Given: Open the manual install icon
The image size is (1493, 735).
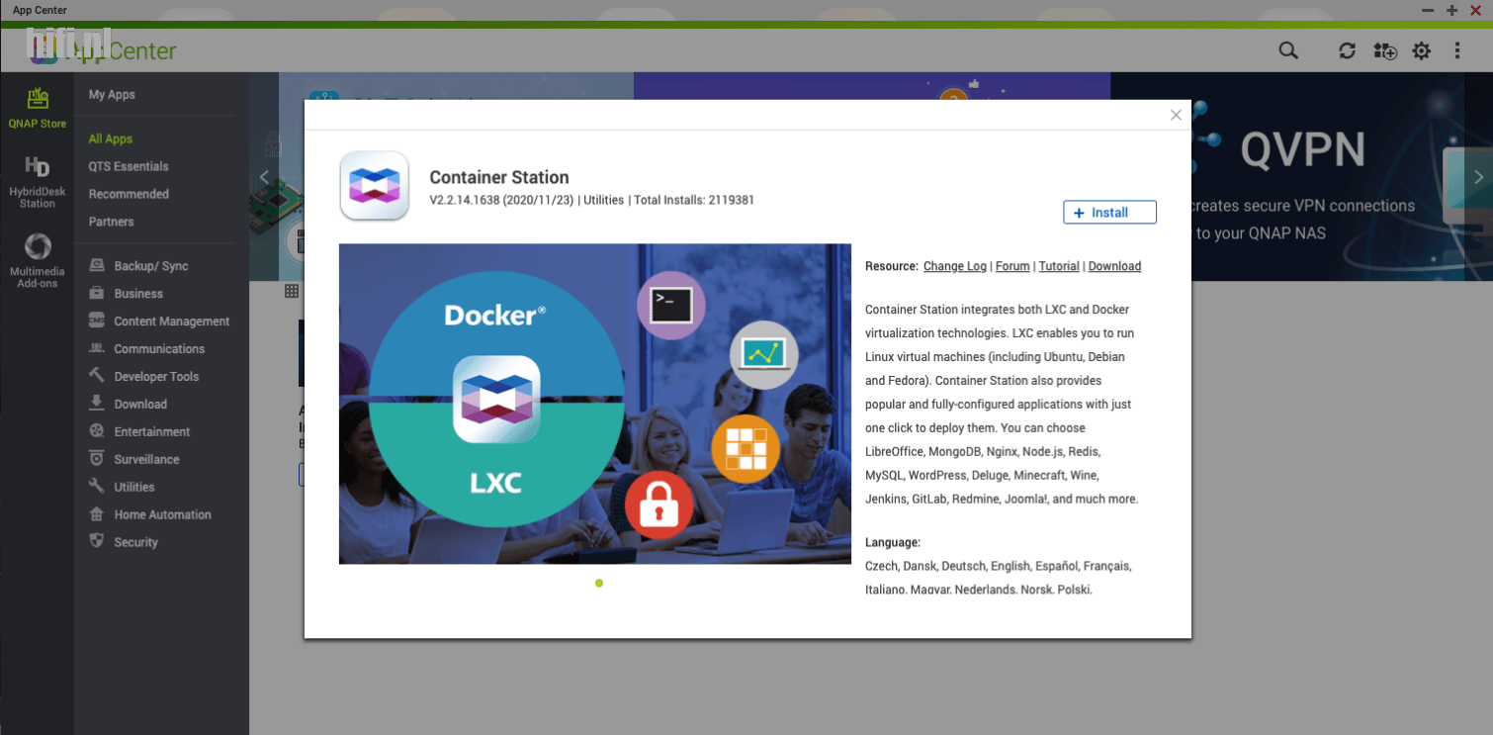Looking at the screenshot, I should (x=1384, y=50).
